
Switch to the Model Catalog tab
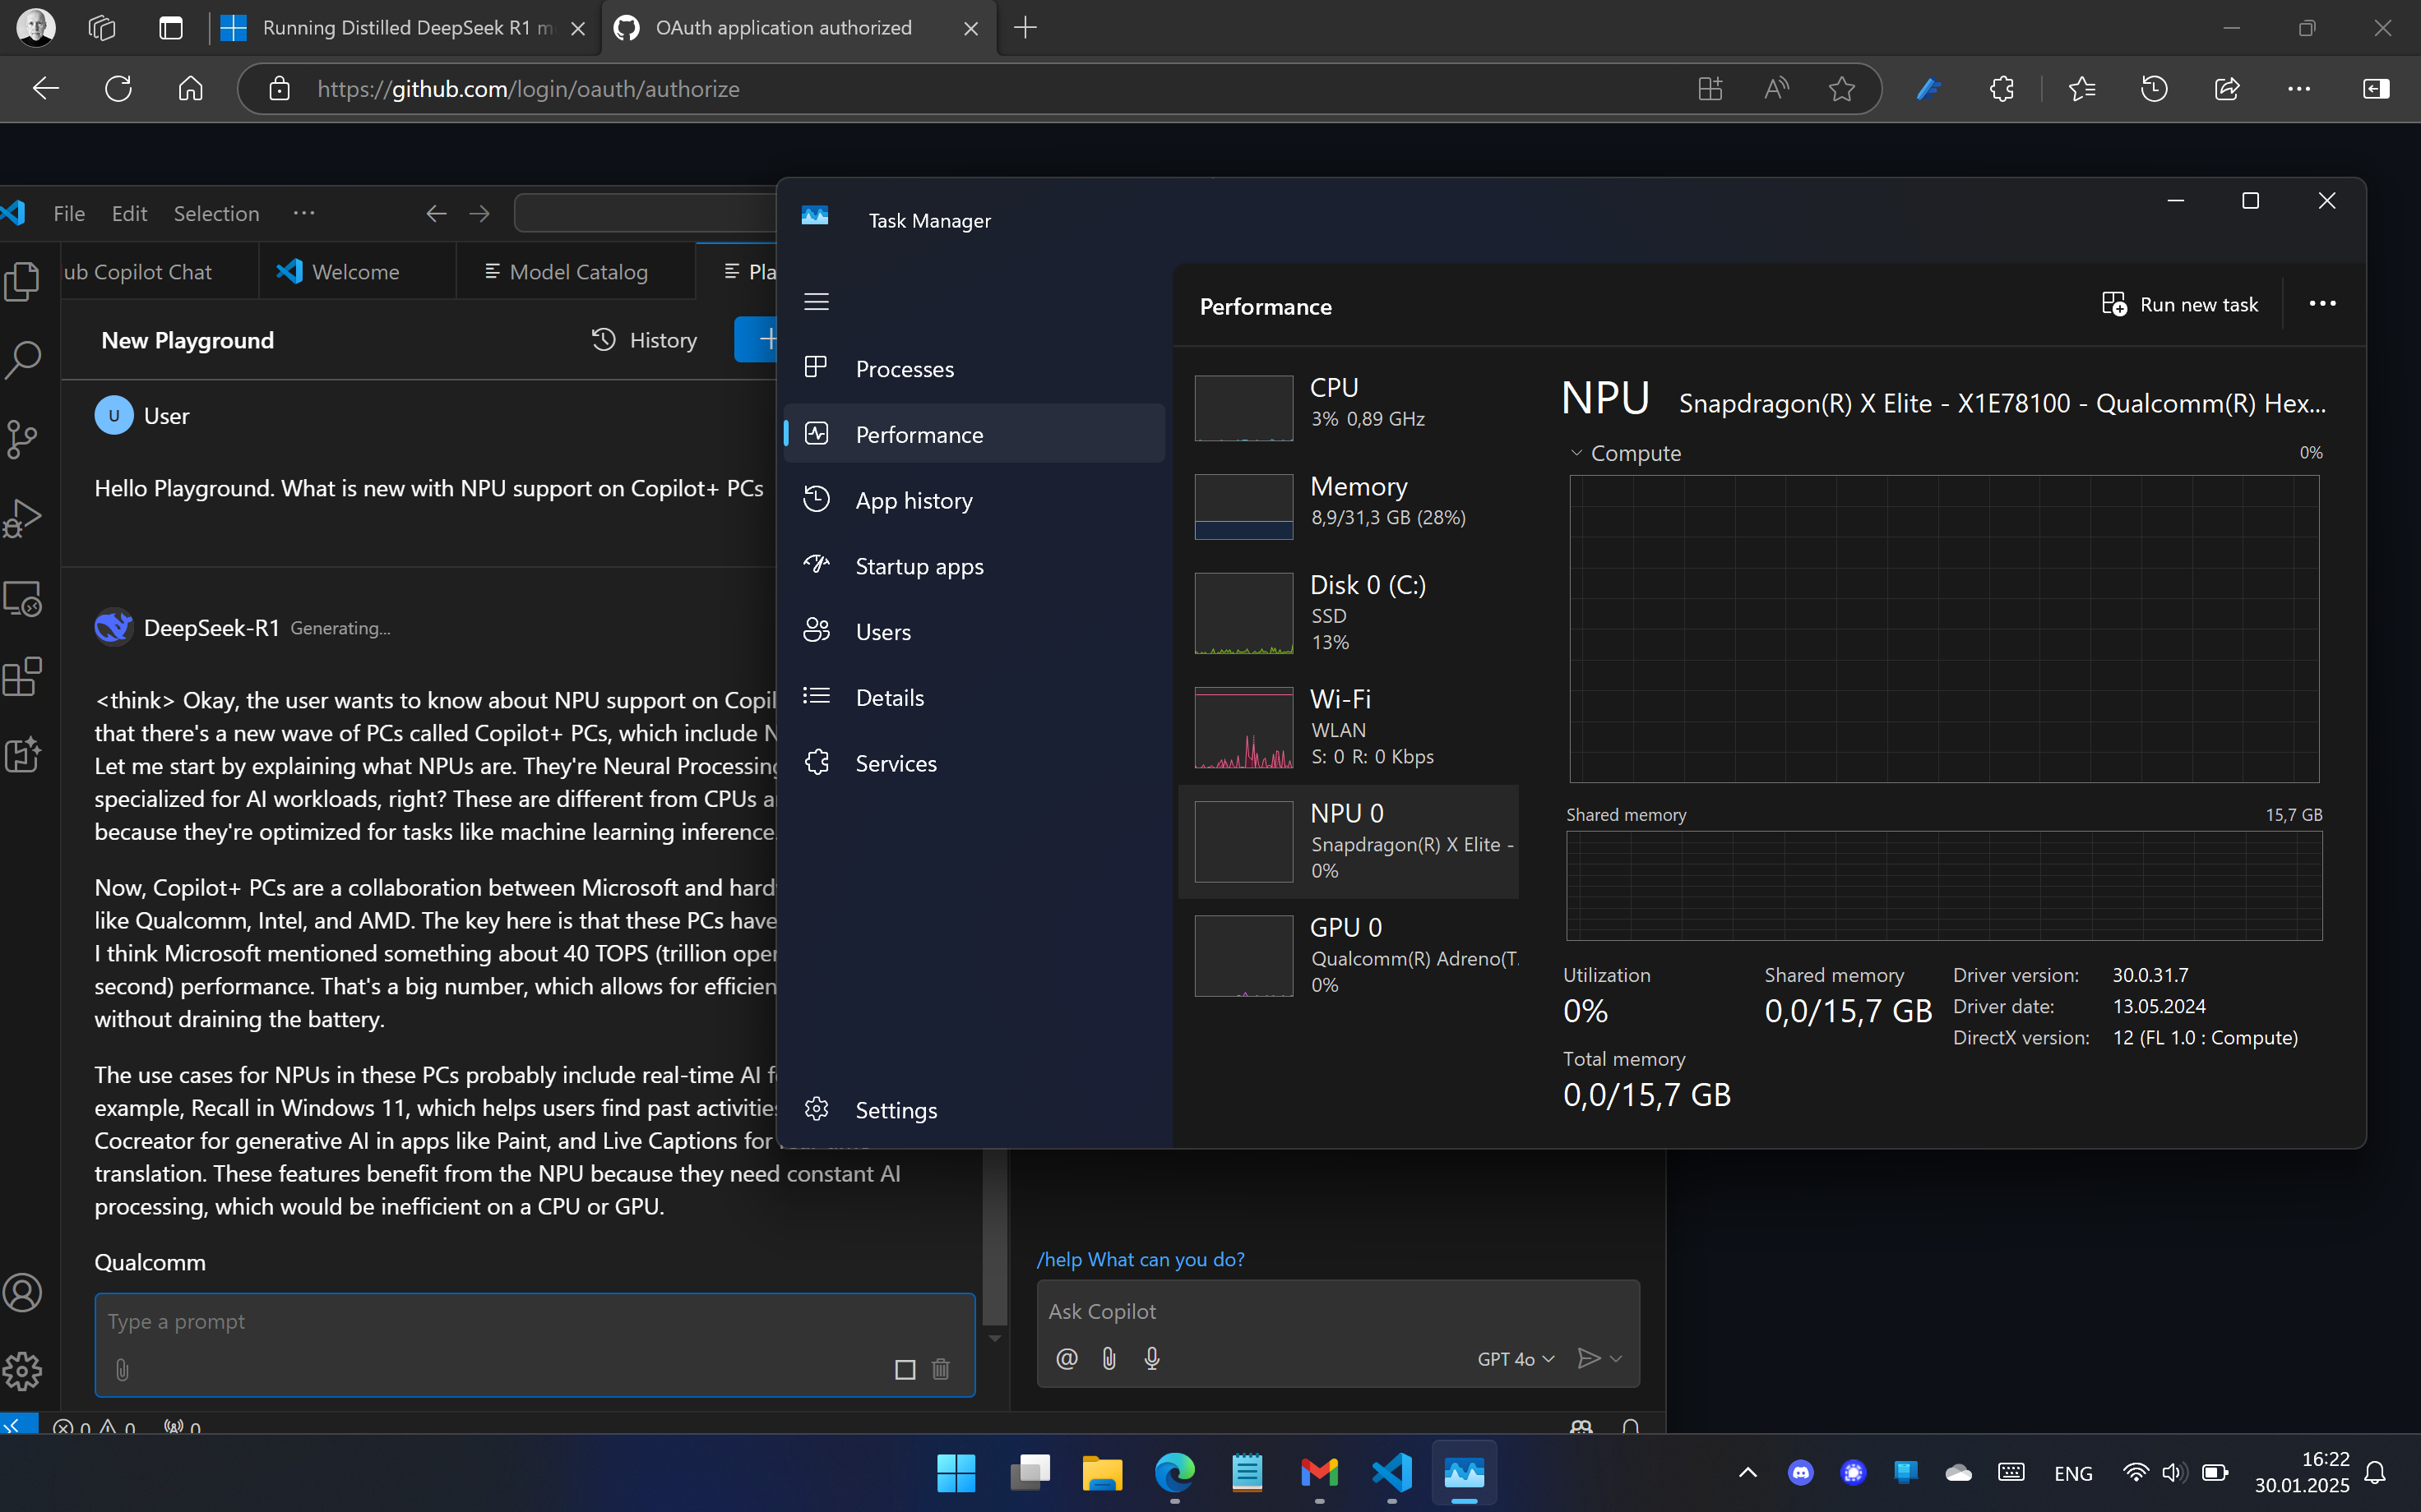point(567,272)
